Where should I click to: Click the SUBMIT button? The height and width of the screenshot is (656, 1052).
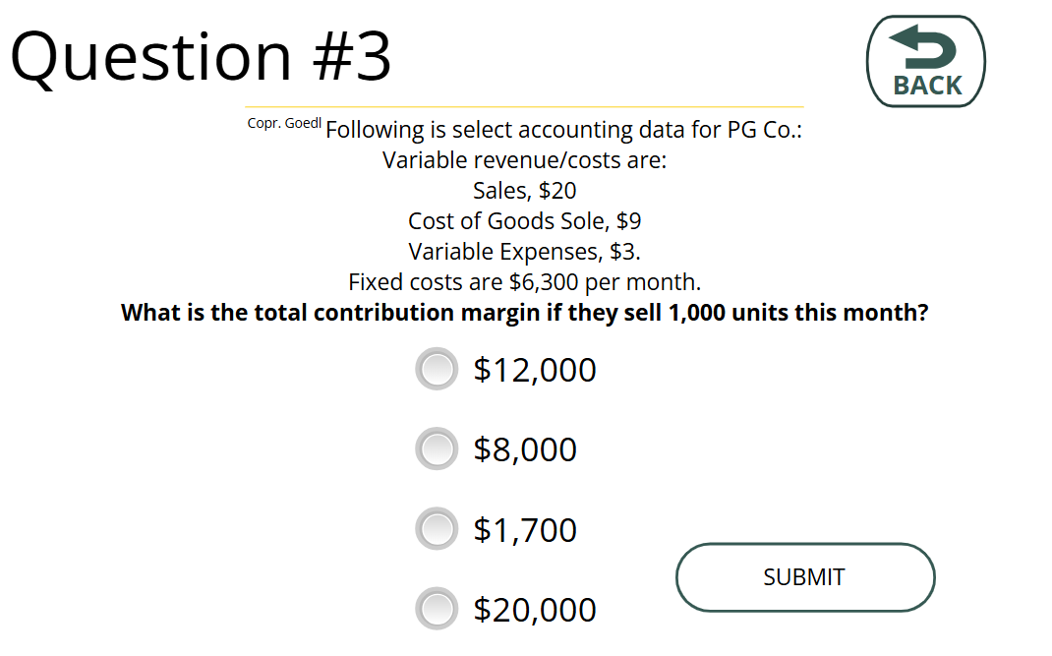804,577
